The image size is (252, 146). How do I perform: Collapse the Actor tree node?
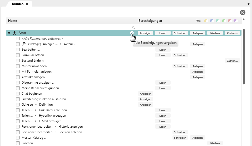pyautogui.click(x=9, y=33)
